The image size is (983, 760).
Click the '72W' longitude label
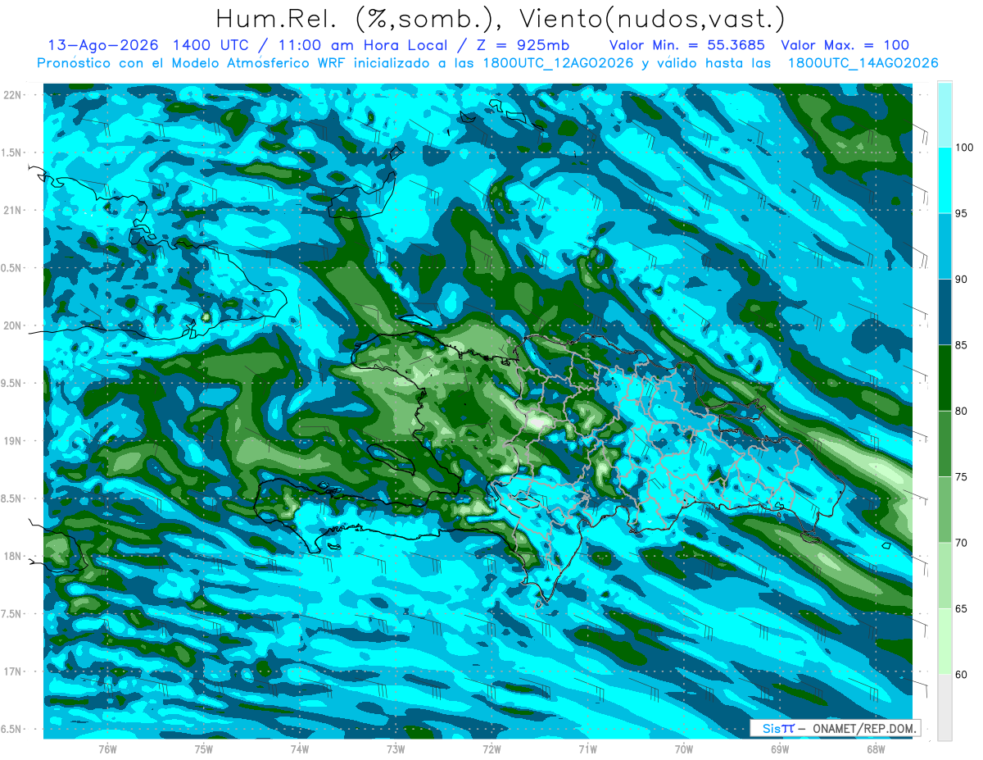click(x=491, y=749)
